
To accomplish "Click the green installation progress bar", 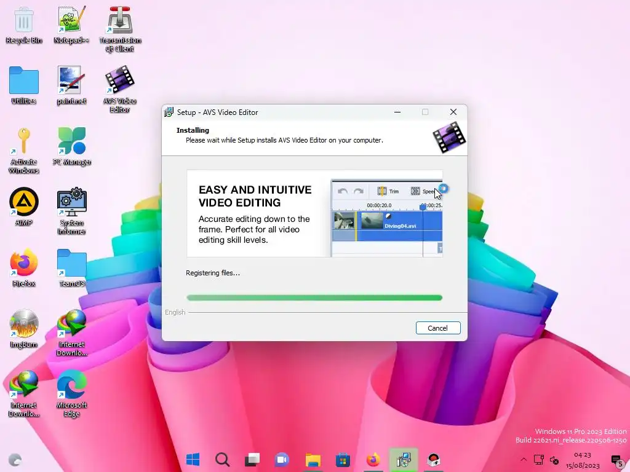I will (x=314, y=298).
